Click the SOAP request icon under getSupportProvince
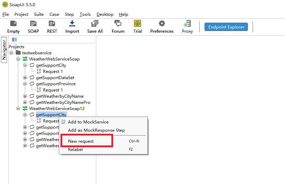285x184 pixels. pyautogui.click(x=39, y=90)
